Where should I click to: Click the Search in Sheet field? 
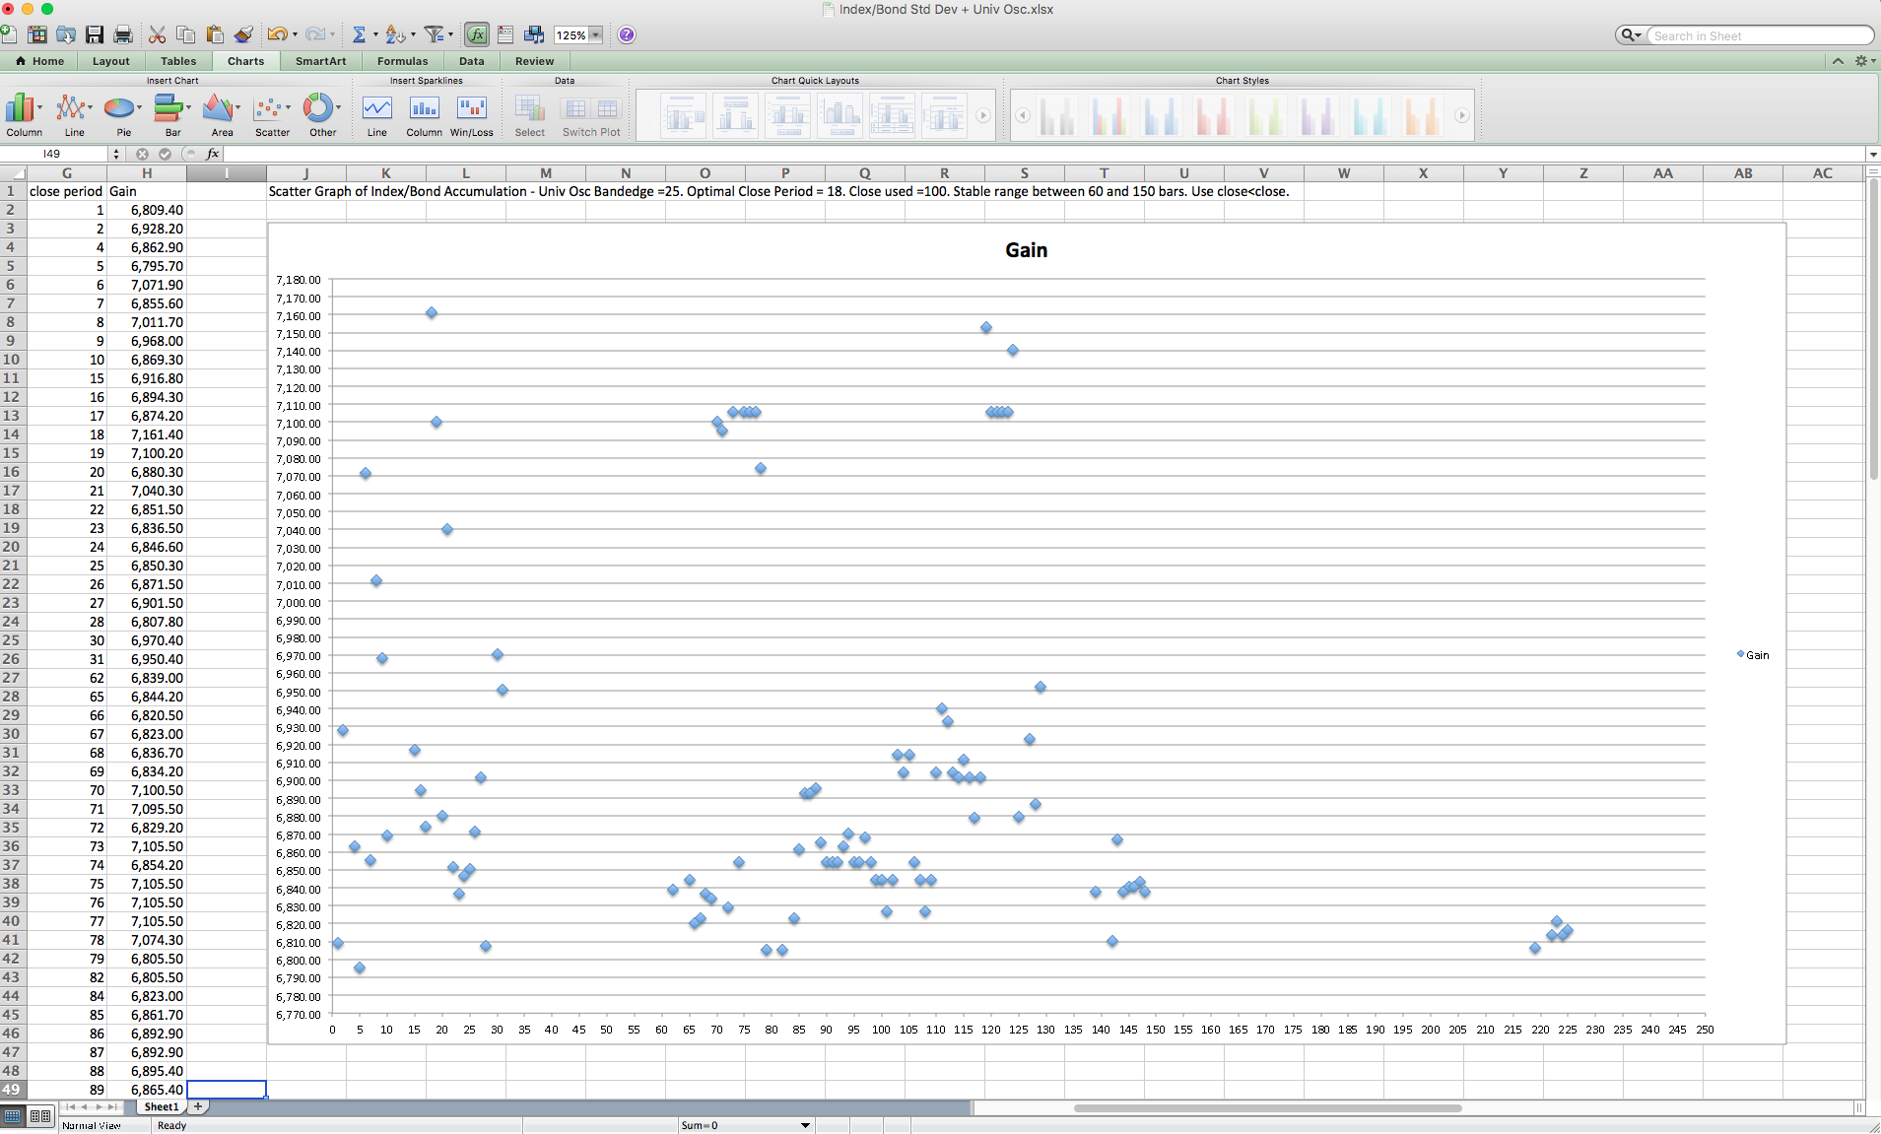(x=1760, y=35)
